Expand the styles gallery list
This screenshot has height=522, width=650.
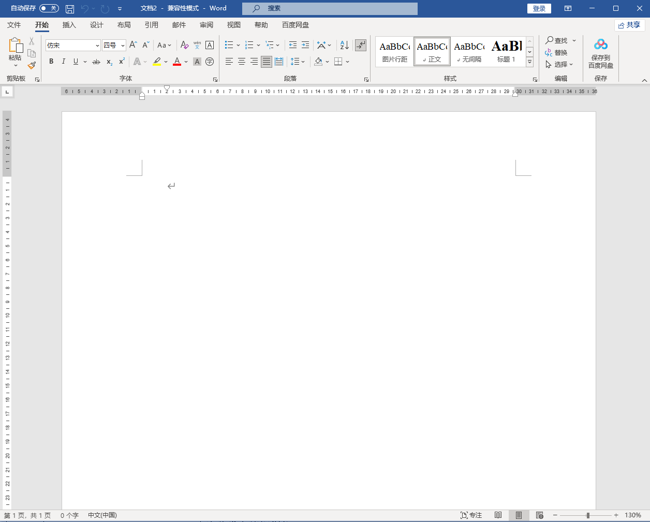[529, 62]
